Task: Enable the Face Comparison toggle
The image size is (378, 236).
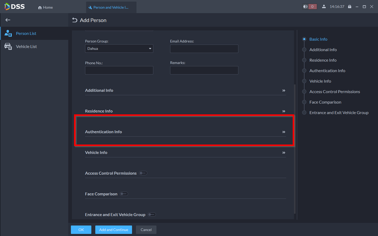Action: click(x=124, y=194)
